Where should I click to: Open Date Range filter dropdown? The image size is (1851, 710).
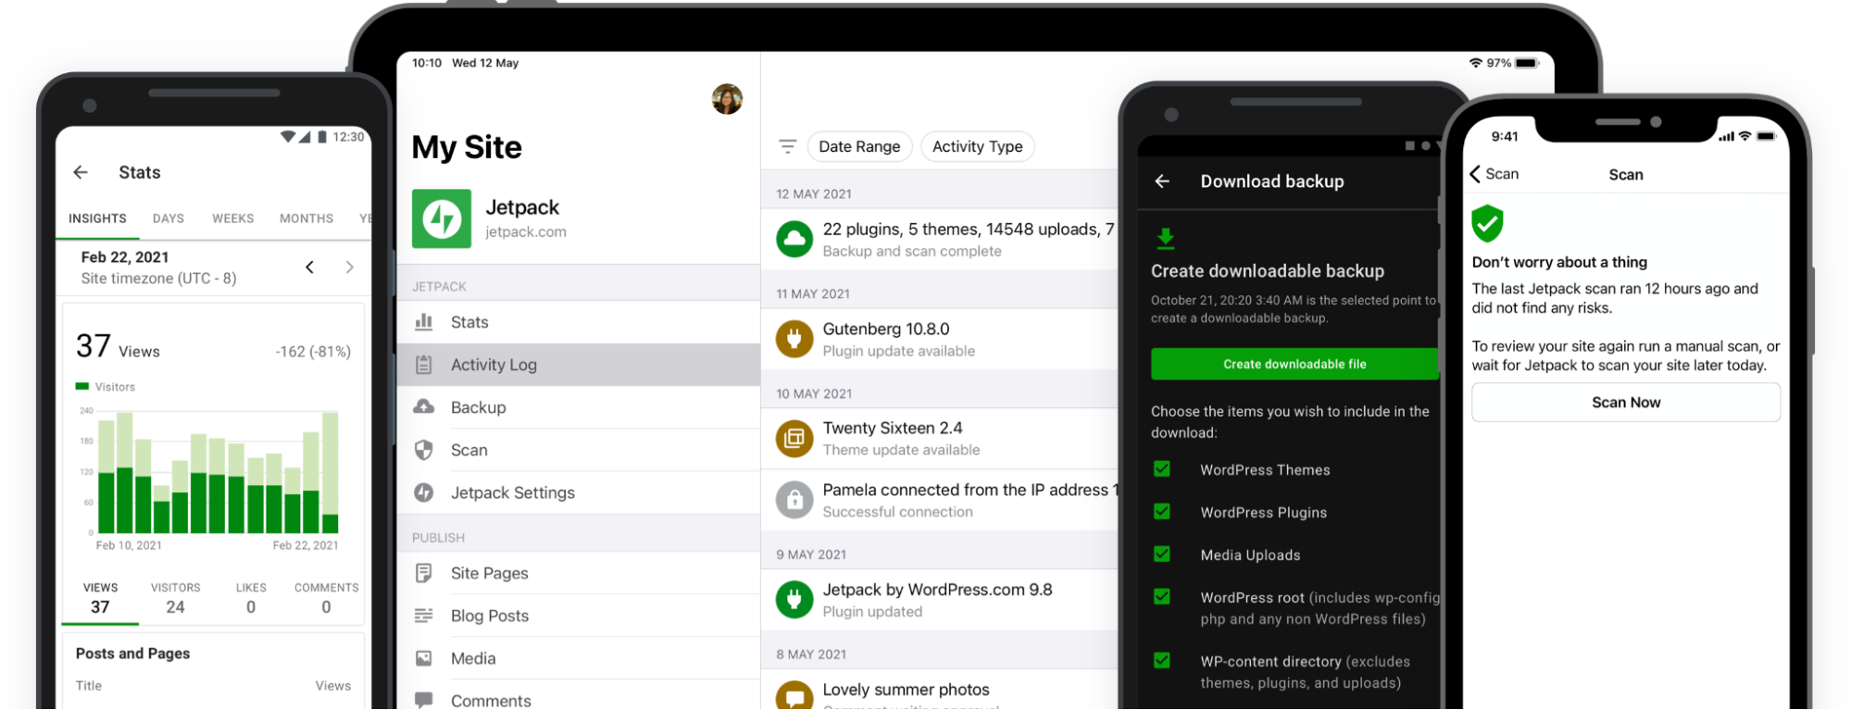(859, 146)
